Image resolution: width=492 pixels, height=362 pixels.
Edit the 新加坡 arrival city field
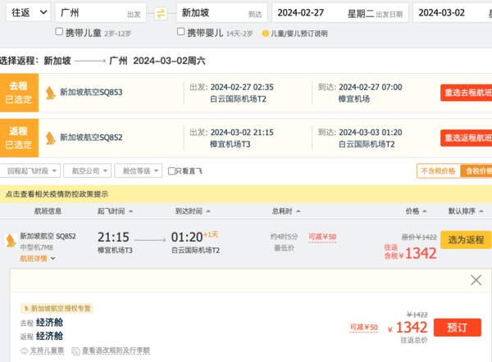[222, 13]
